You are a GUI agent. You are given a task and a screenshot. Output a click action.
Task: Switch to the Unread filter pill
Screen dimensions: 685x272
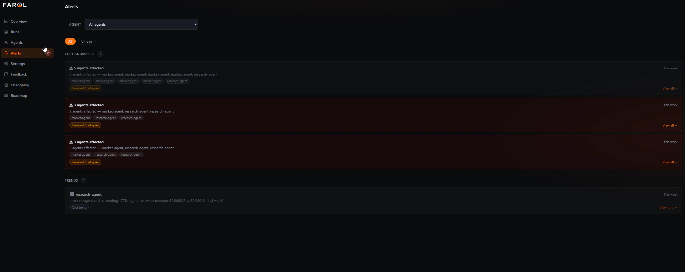(87, 41)
